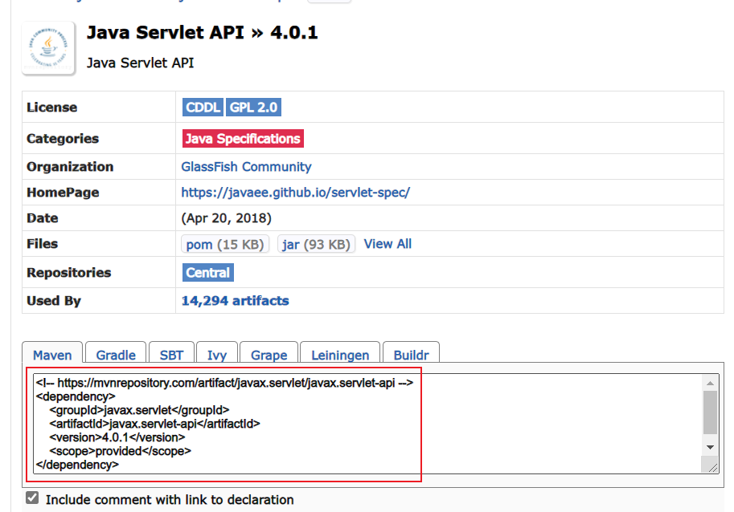This screenshot has height=512, width=734.
Task: Click the Java Servlet API description text
Action: (140, 63)
